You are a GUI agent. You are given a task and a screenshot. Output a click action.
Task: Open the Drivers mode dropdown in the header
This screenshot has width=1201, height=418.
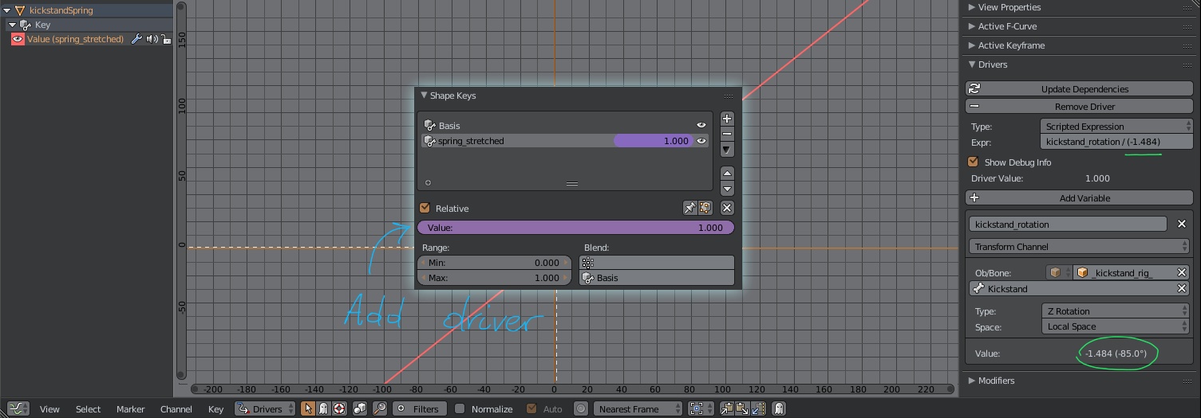click(265, 408)
